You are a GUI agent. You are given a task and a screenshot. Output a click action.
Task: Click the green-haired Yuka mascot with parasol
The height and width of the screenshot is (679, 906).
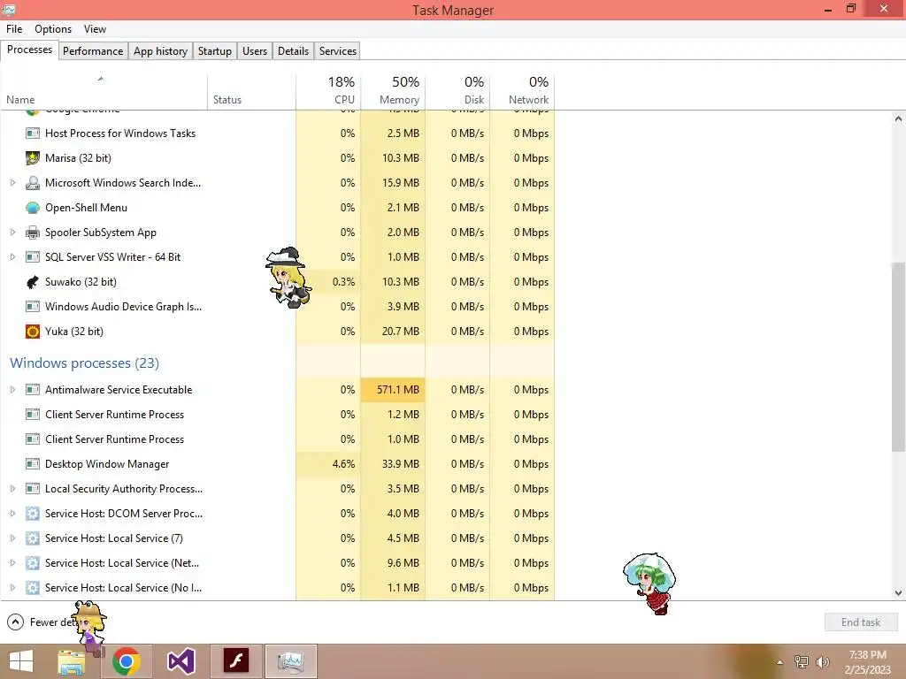pos(650,584)
